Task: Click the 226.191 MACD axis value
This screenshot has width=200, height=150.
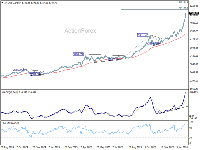Action: (194, 92)
